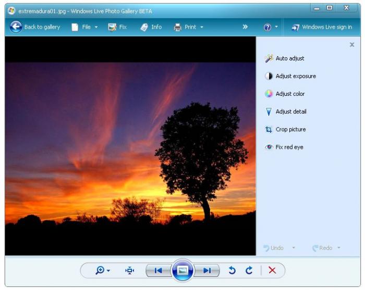Open the File menu
This screenshot has width=365, height=290.
click(x=86, y=27)
